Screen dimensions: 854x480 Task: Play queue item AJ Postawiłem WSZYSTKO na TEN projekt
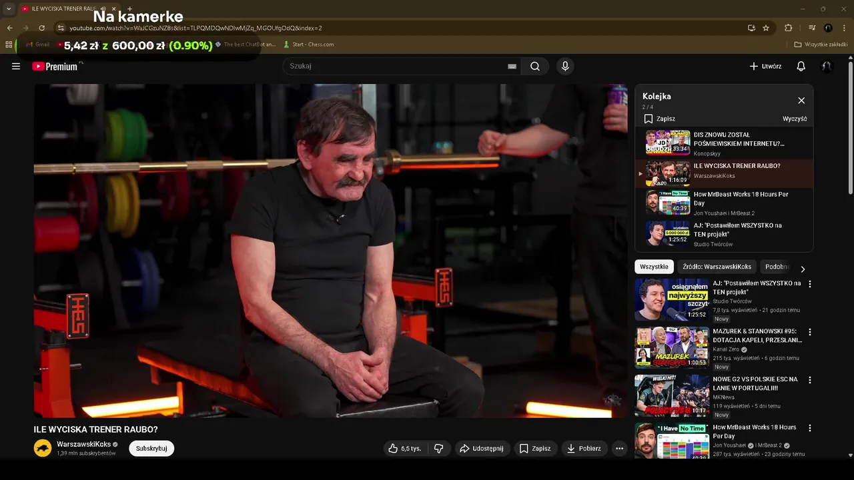[x=724, y=234]
